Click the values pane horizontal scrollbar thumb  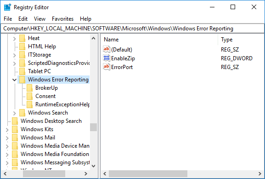[x=148, y=173]
